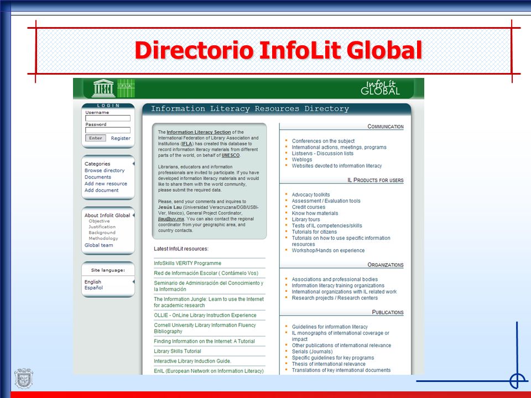Switch site language to English

[x=93, y=282]
